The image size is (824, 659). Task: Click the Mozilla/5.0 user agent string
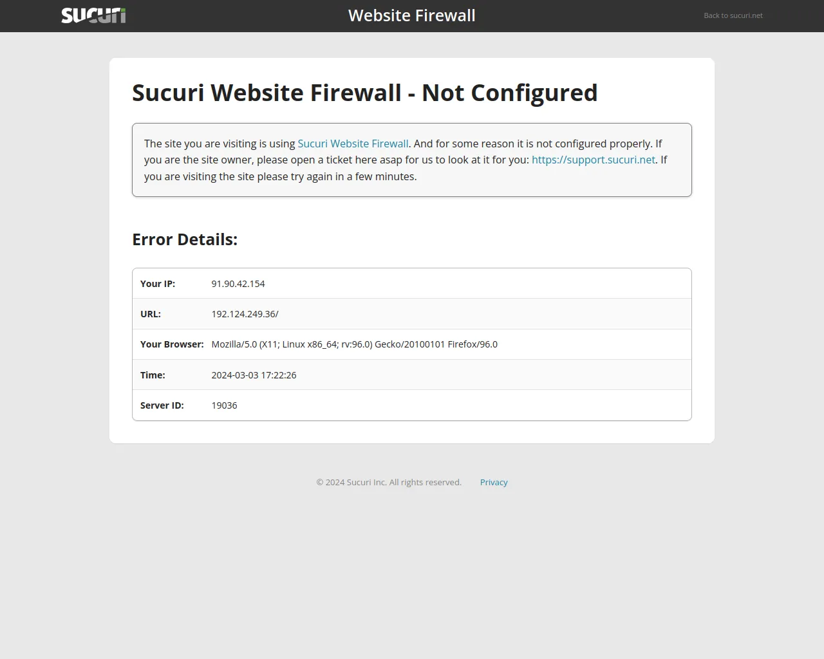(x=354, y=344)
